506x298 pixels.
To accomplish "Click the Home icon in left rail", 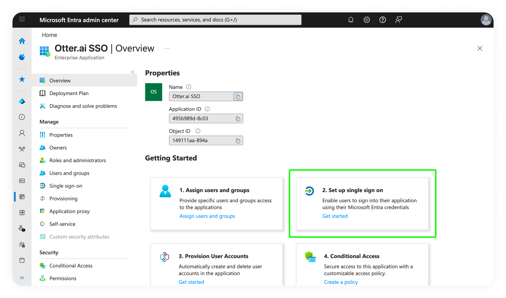I will point(22,41).
